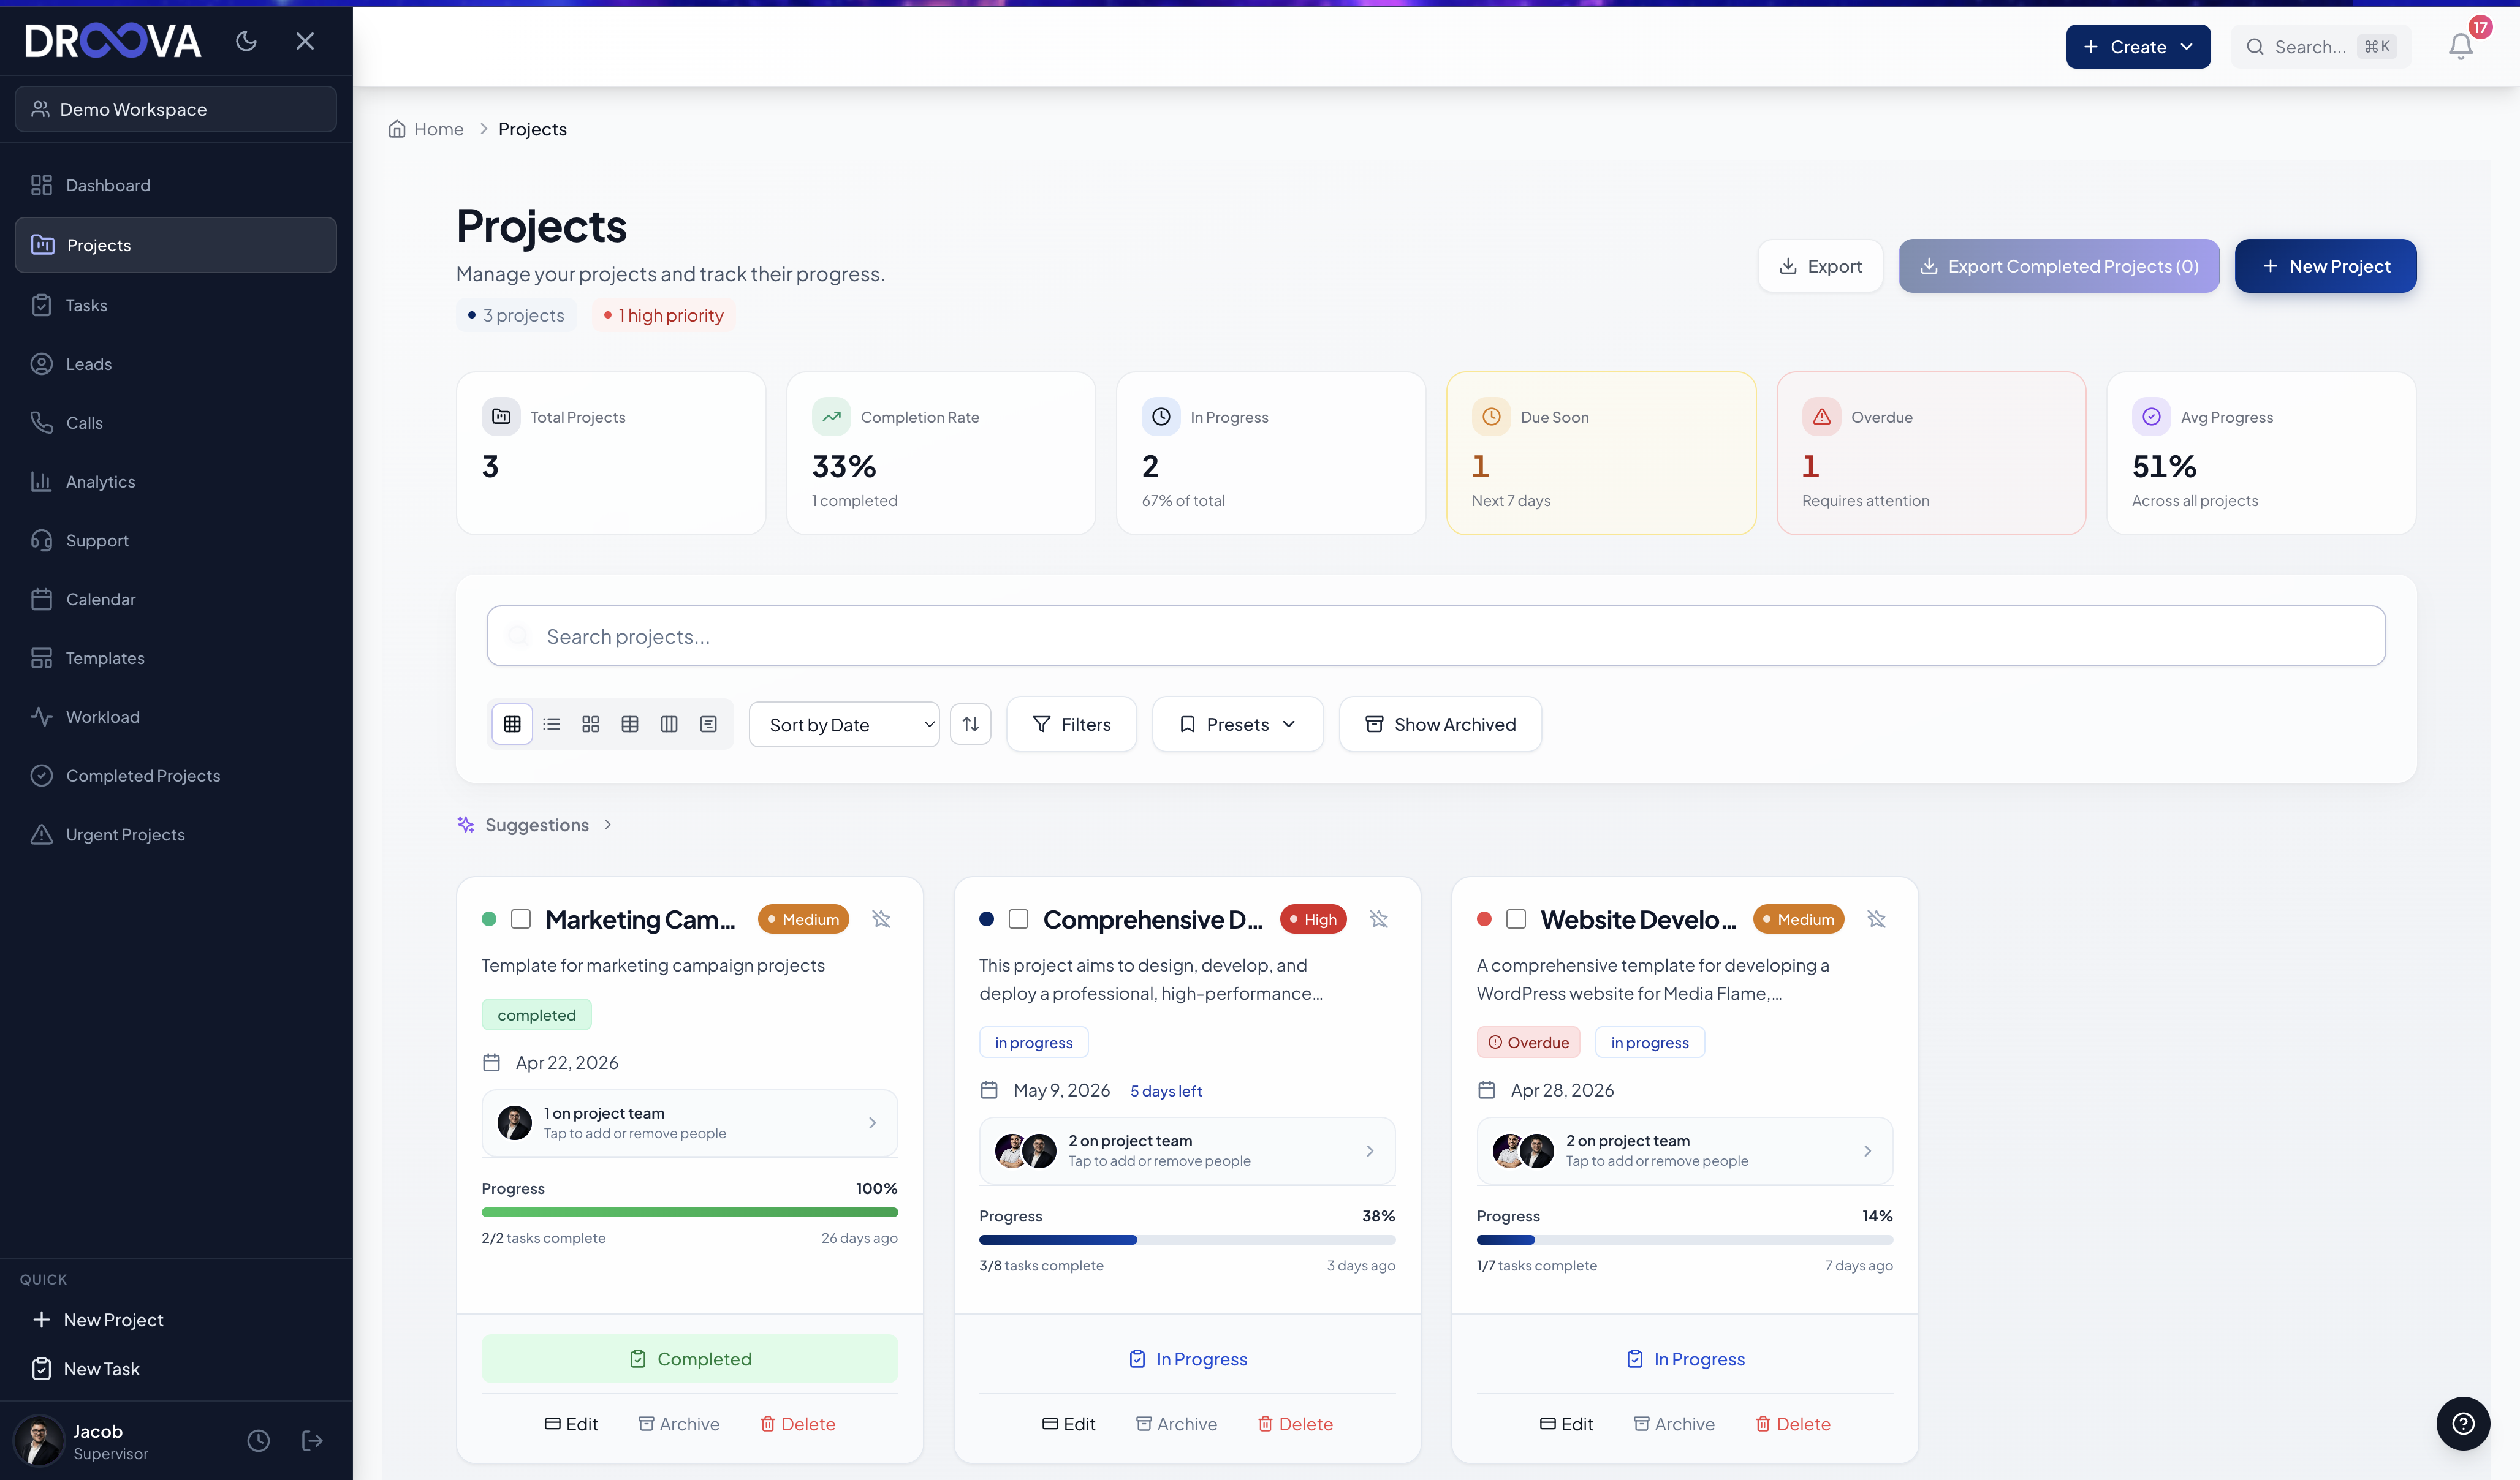Screen dimensions: 2520x1480
Task: Toggle dark mode moon icon
Action: coord(246,41)
